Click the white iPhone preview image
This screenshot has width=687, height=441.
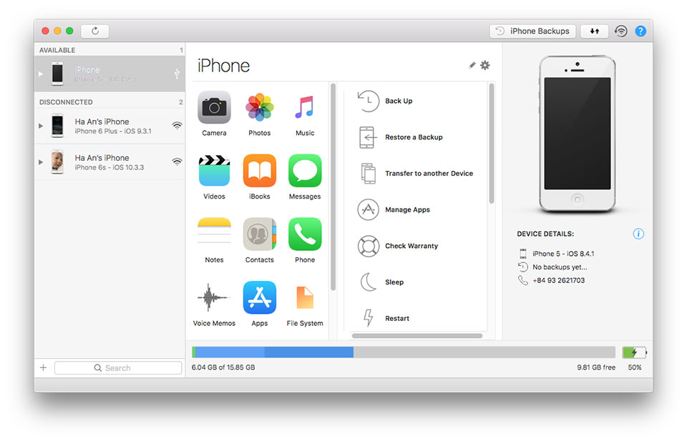pos(577,134)
